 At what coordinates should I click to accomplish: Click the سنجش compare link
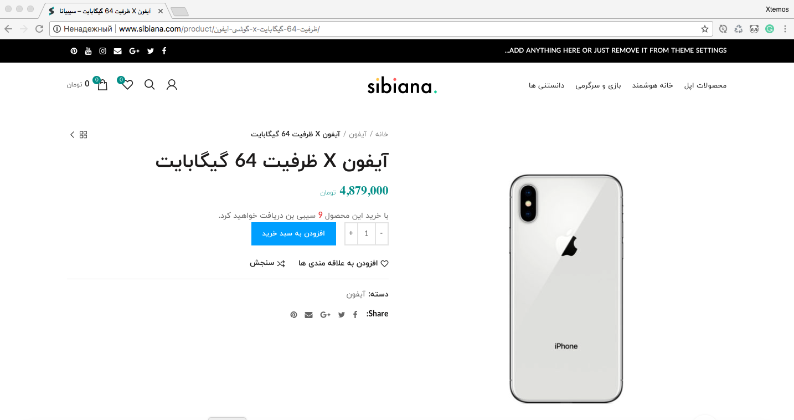[267, 263]
